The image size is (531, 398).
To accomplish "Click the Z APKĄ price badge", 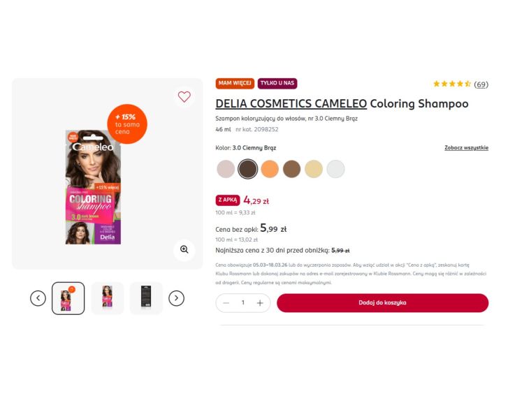I will pos(228,200).
